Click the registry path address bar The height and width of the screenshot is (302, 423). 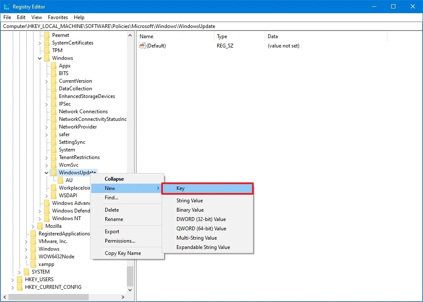point(211,26)
